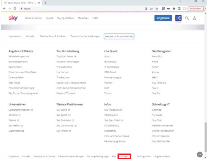This screenshot has width=210, height=161.
Task: Open Paramount+ link
Action: click(x=111, y=115)
